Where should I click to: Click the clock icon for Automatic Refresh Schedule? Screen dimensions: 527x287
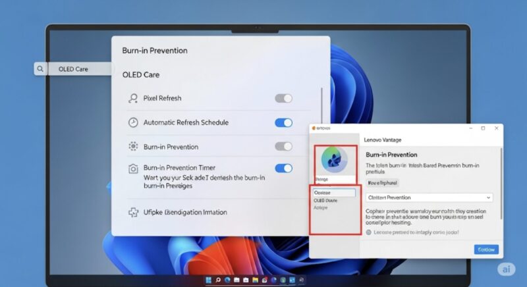point(133,122)
